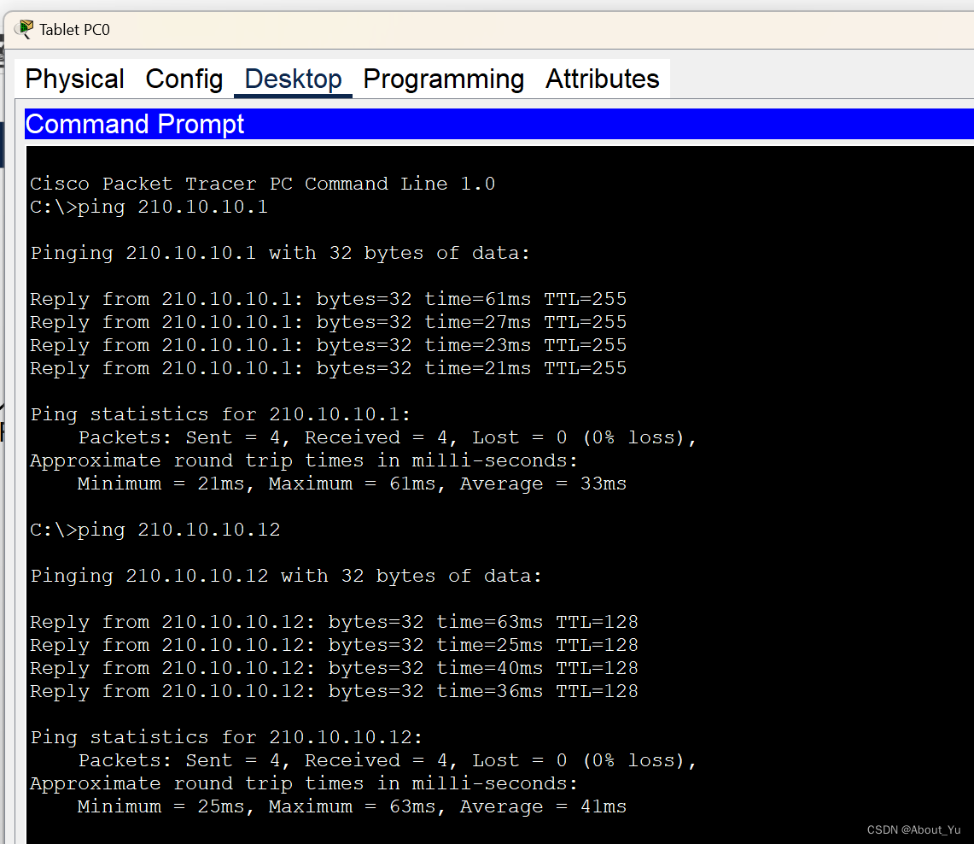Click the reply line showing time=61ms
Image resolution: width=974 pixels, height=844 pixels.
328,299
